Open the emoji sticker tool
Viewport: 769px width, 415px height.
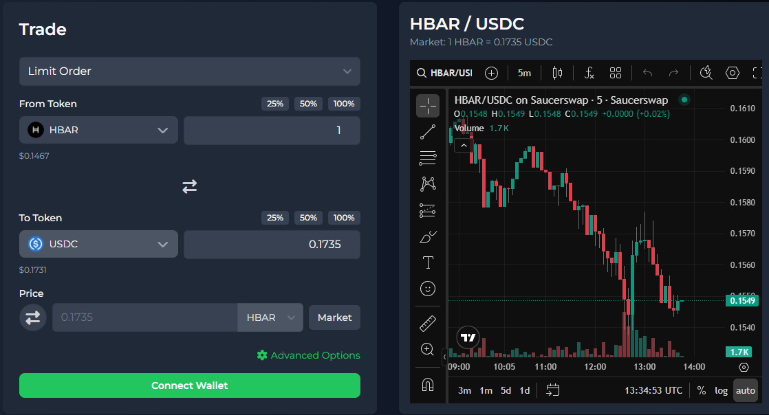(427, 289)
